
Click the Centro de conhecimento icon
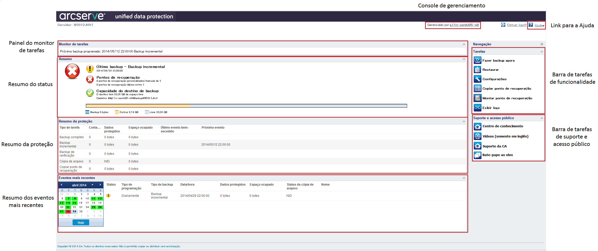click(477, 126)
